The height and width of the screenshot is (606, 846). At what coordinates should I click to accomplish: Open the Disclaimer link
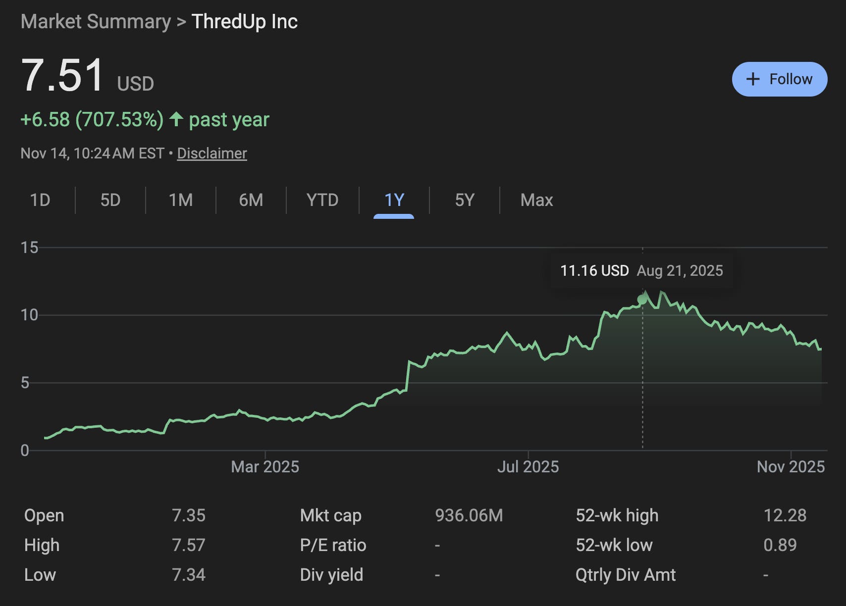[x=212, y=153]
